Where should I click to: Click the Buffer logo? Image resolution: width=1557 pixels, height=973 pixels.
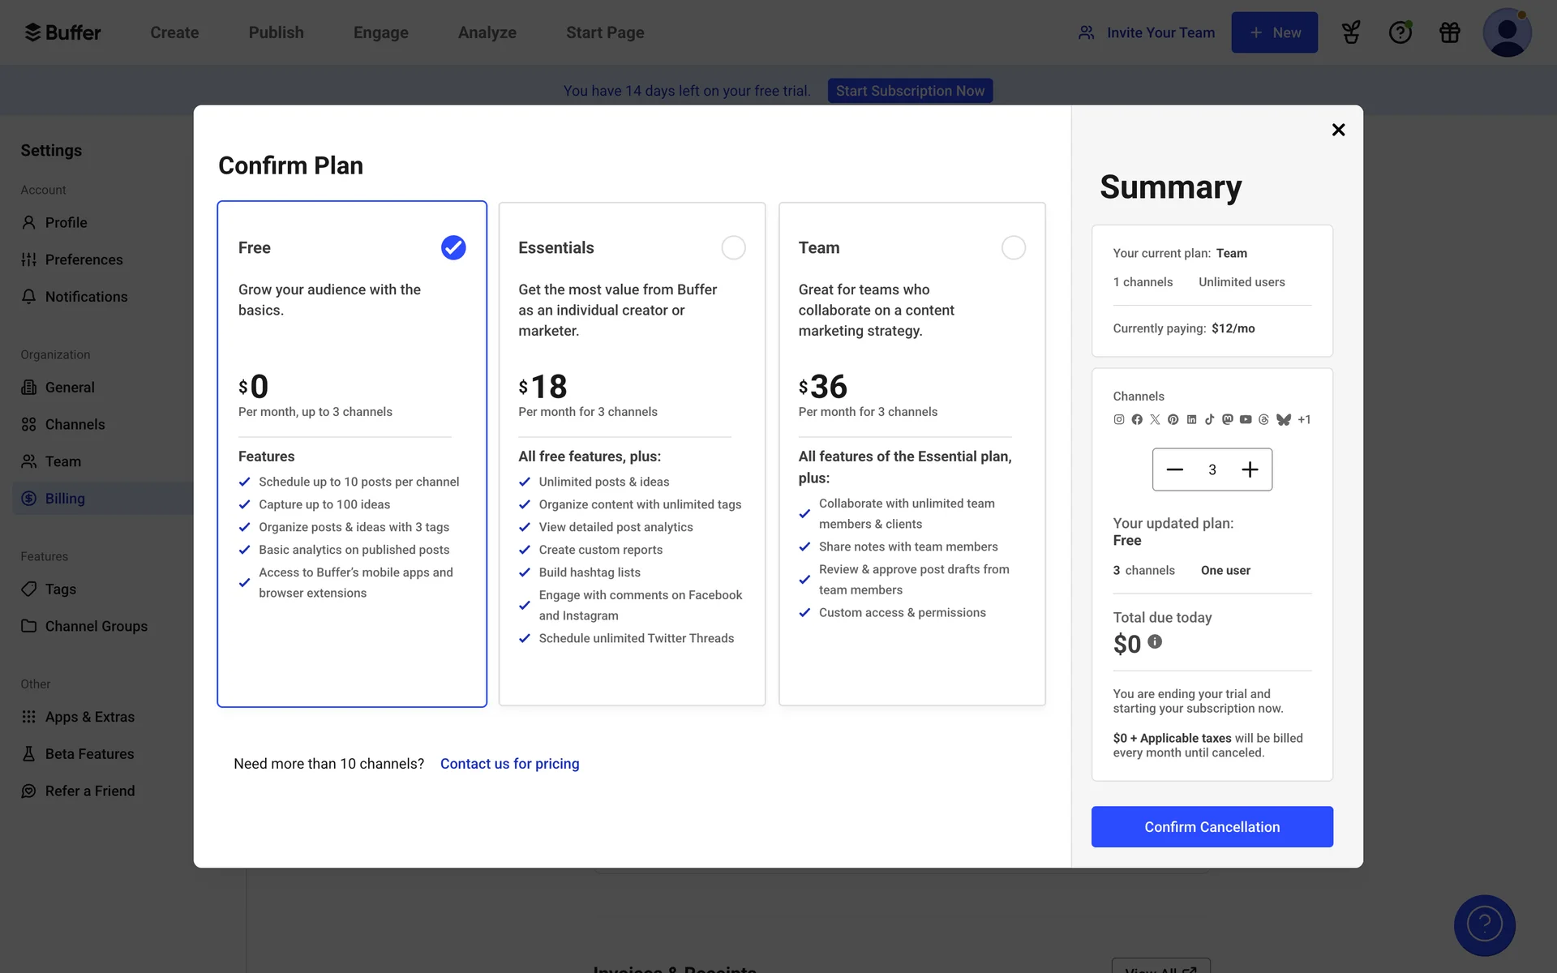point(63,32)
